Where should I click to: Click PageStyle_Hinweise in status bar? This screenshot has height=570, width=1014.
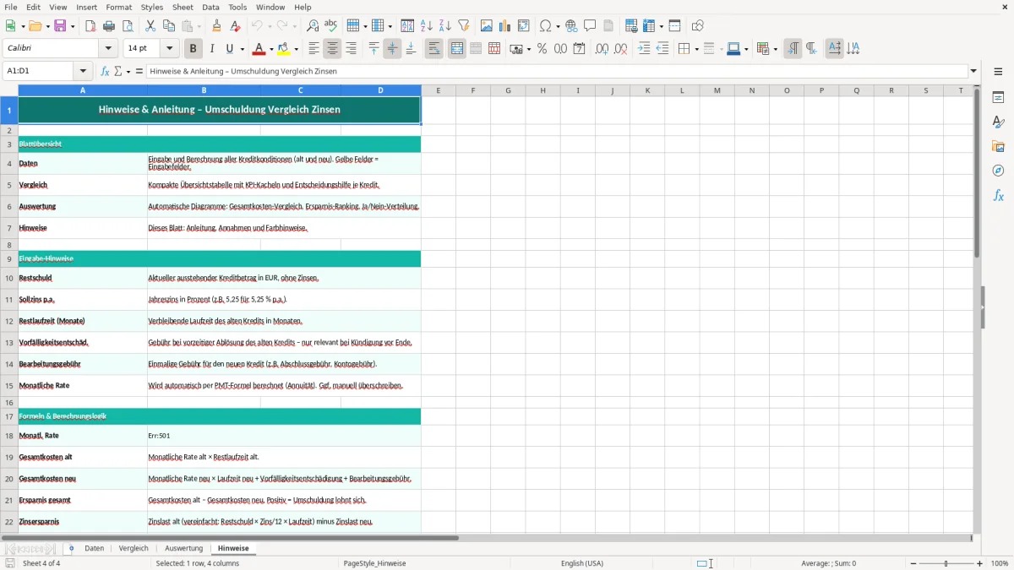click(374, 563)
